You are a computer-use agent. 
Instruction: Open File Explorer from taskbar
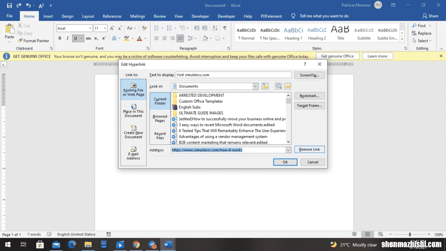(88, 244)
